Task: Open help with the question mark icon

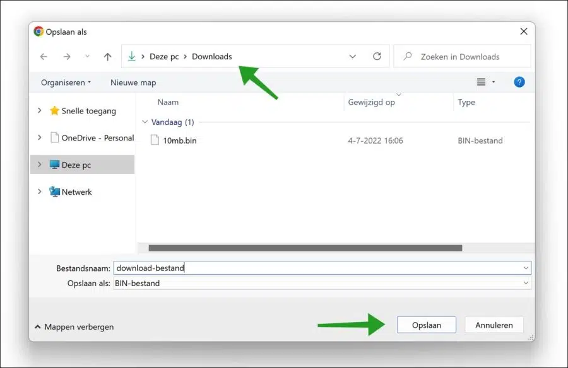Action: [x=519, y=82]
